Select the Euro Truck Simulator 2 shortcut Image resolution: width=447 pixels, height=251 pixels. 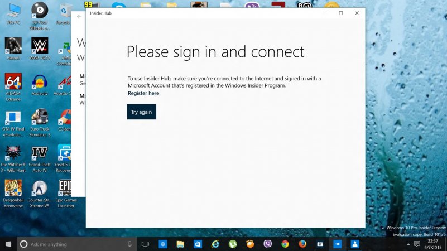pyautogui.click(x=40, y=123)
